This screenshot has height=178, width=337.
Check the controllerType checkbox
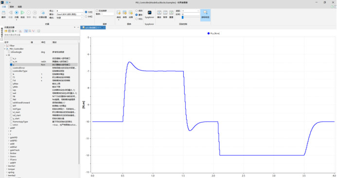(11, 71)
